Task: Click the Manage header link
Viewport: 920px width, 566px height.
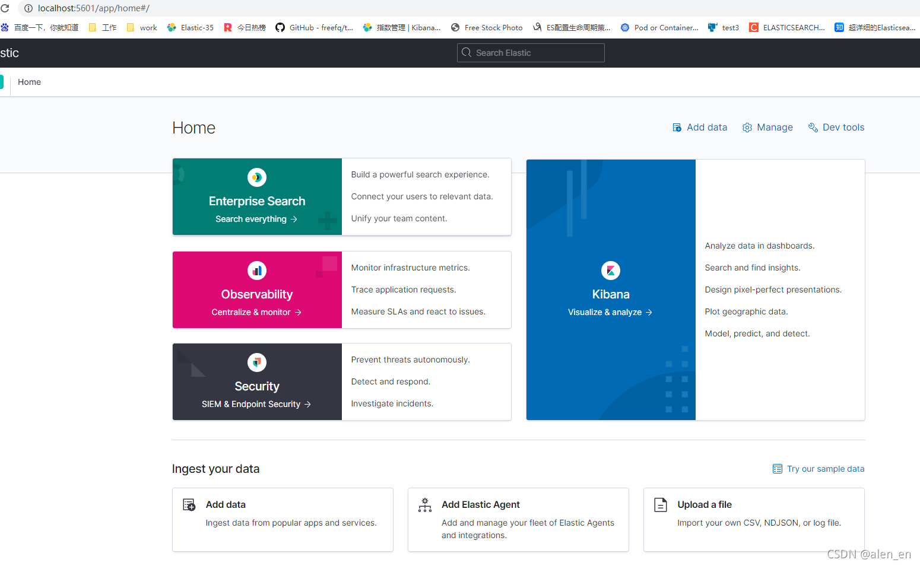Action: click(x=767, y=128)
